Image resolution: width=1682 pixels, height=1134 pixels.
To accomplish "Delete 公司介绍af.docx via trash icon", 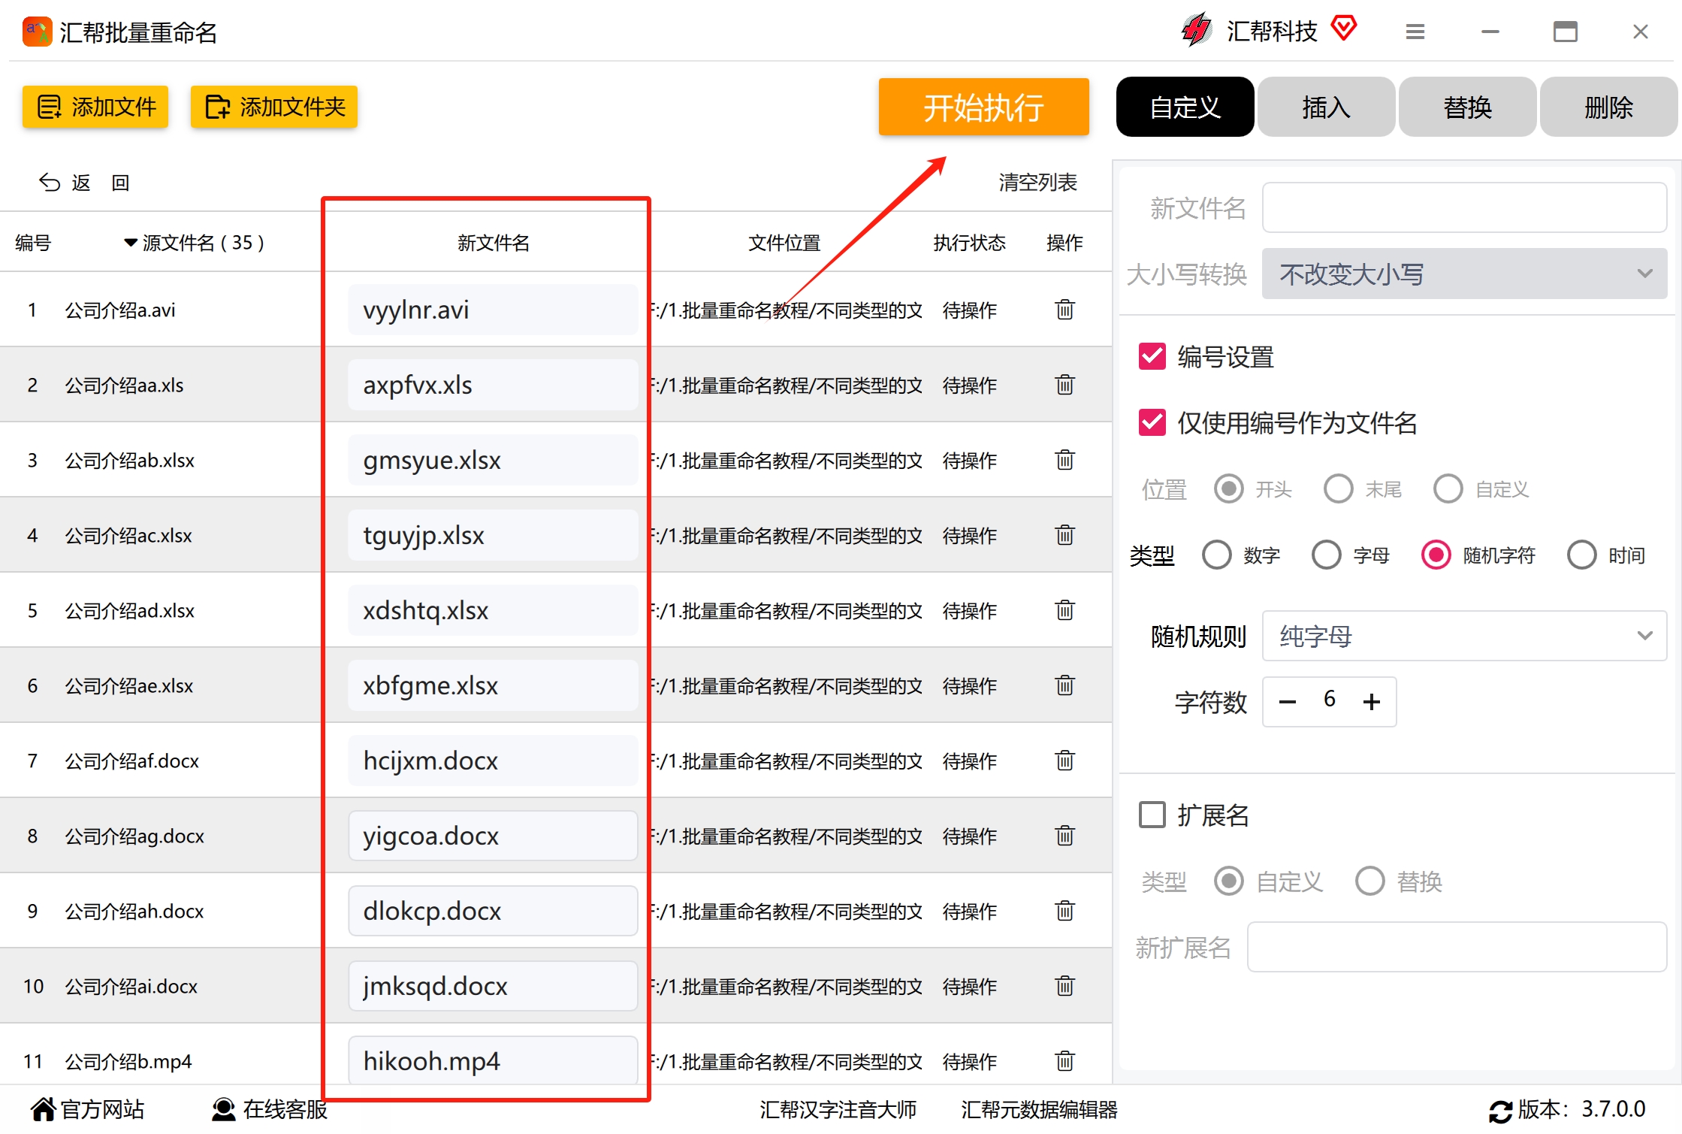I will point(1064,761).
